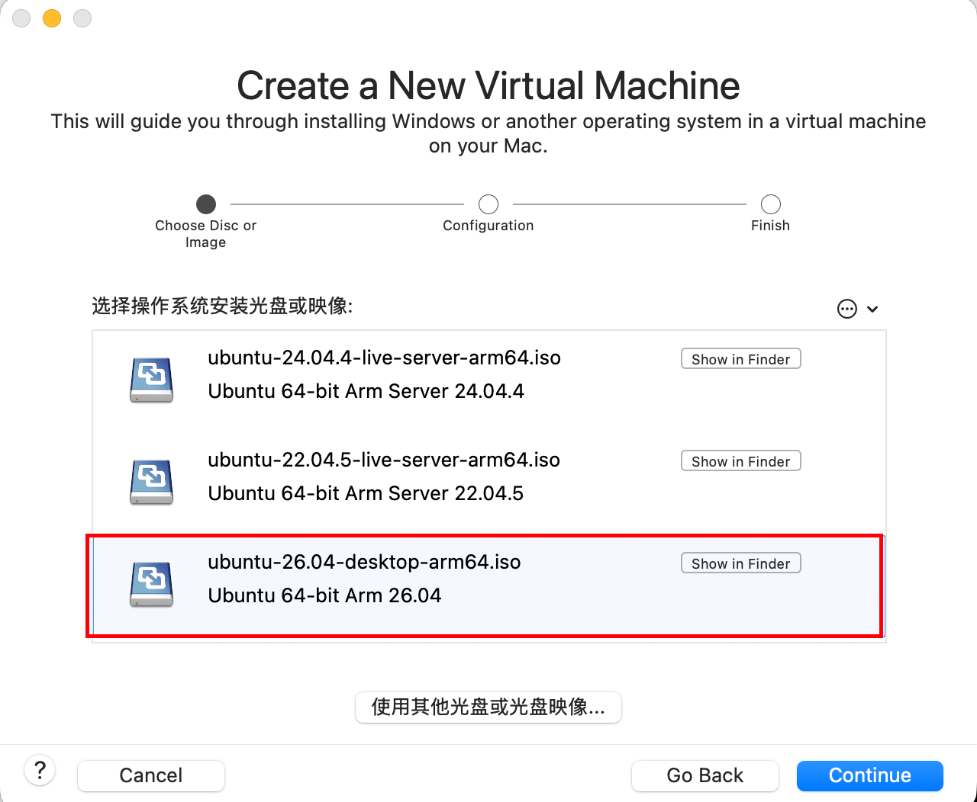
Task: Click the Choose Disc or Image step indicator
Action: tap(206, 204)
